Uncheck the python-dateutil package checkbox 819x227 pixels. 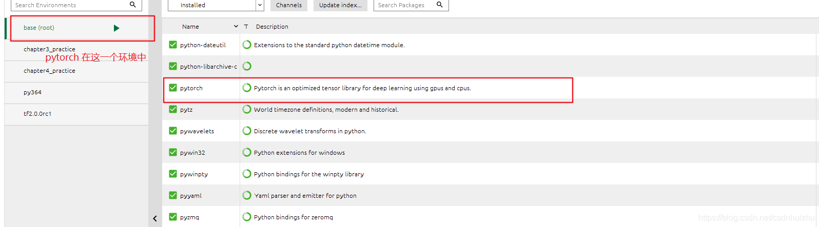pyautogui.click(x=173, y=45)
